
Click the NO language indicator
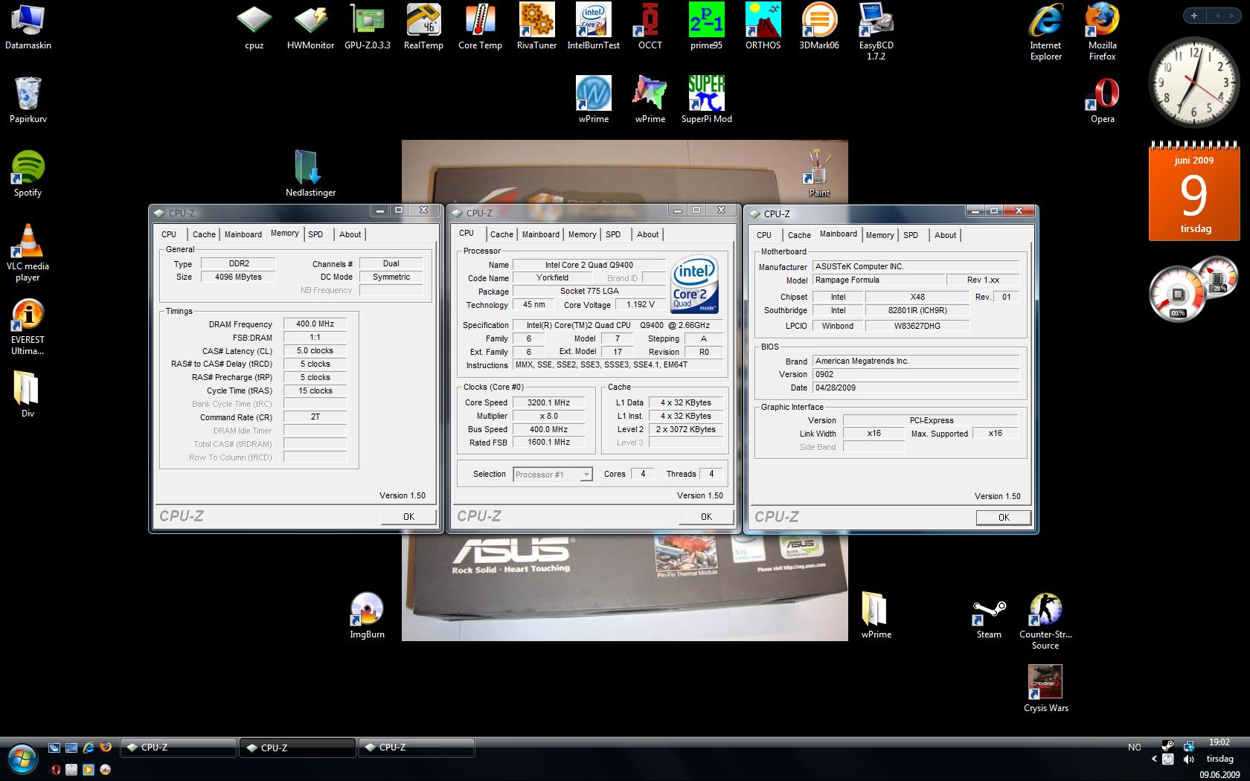1134,748
